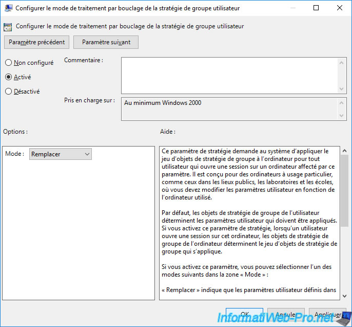Viewport: 352px width, 327px height.
Task: Click the policy icon in the title bar
Action: [9, 8]
